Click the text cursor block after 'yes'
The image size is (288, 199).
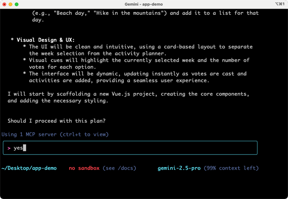tap(25, 148)
